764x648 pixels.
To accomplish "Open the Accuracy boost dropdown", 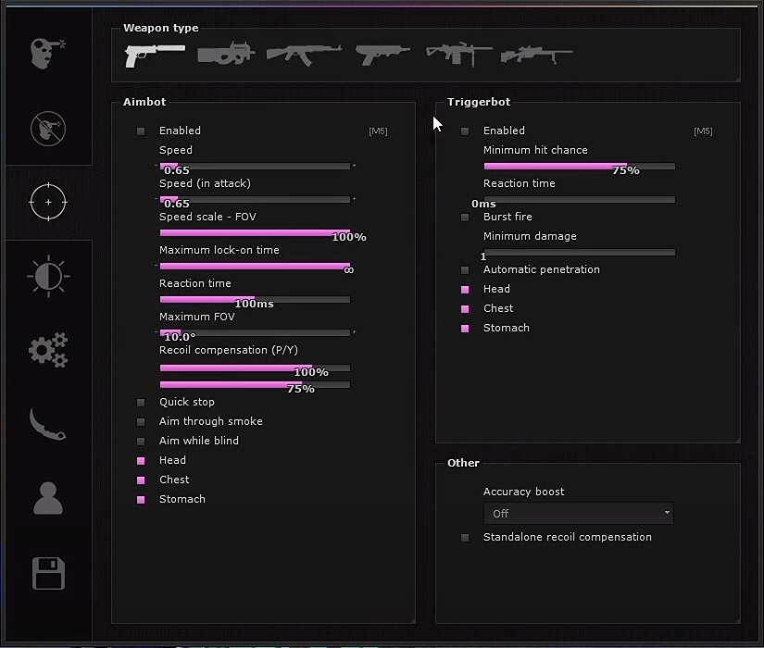I will click(x=579, y=513).
